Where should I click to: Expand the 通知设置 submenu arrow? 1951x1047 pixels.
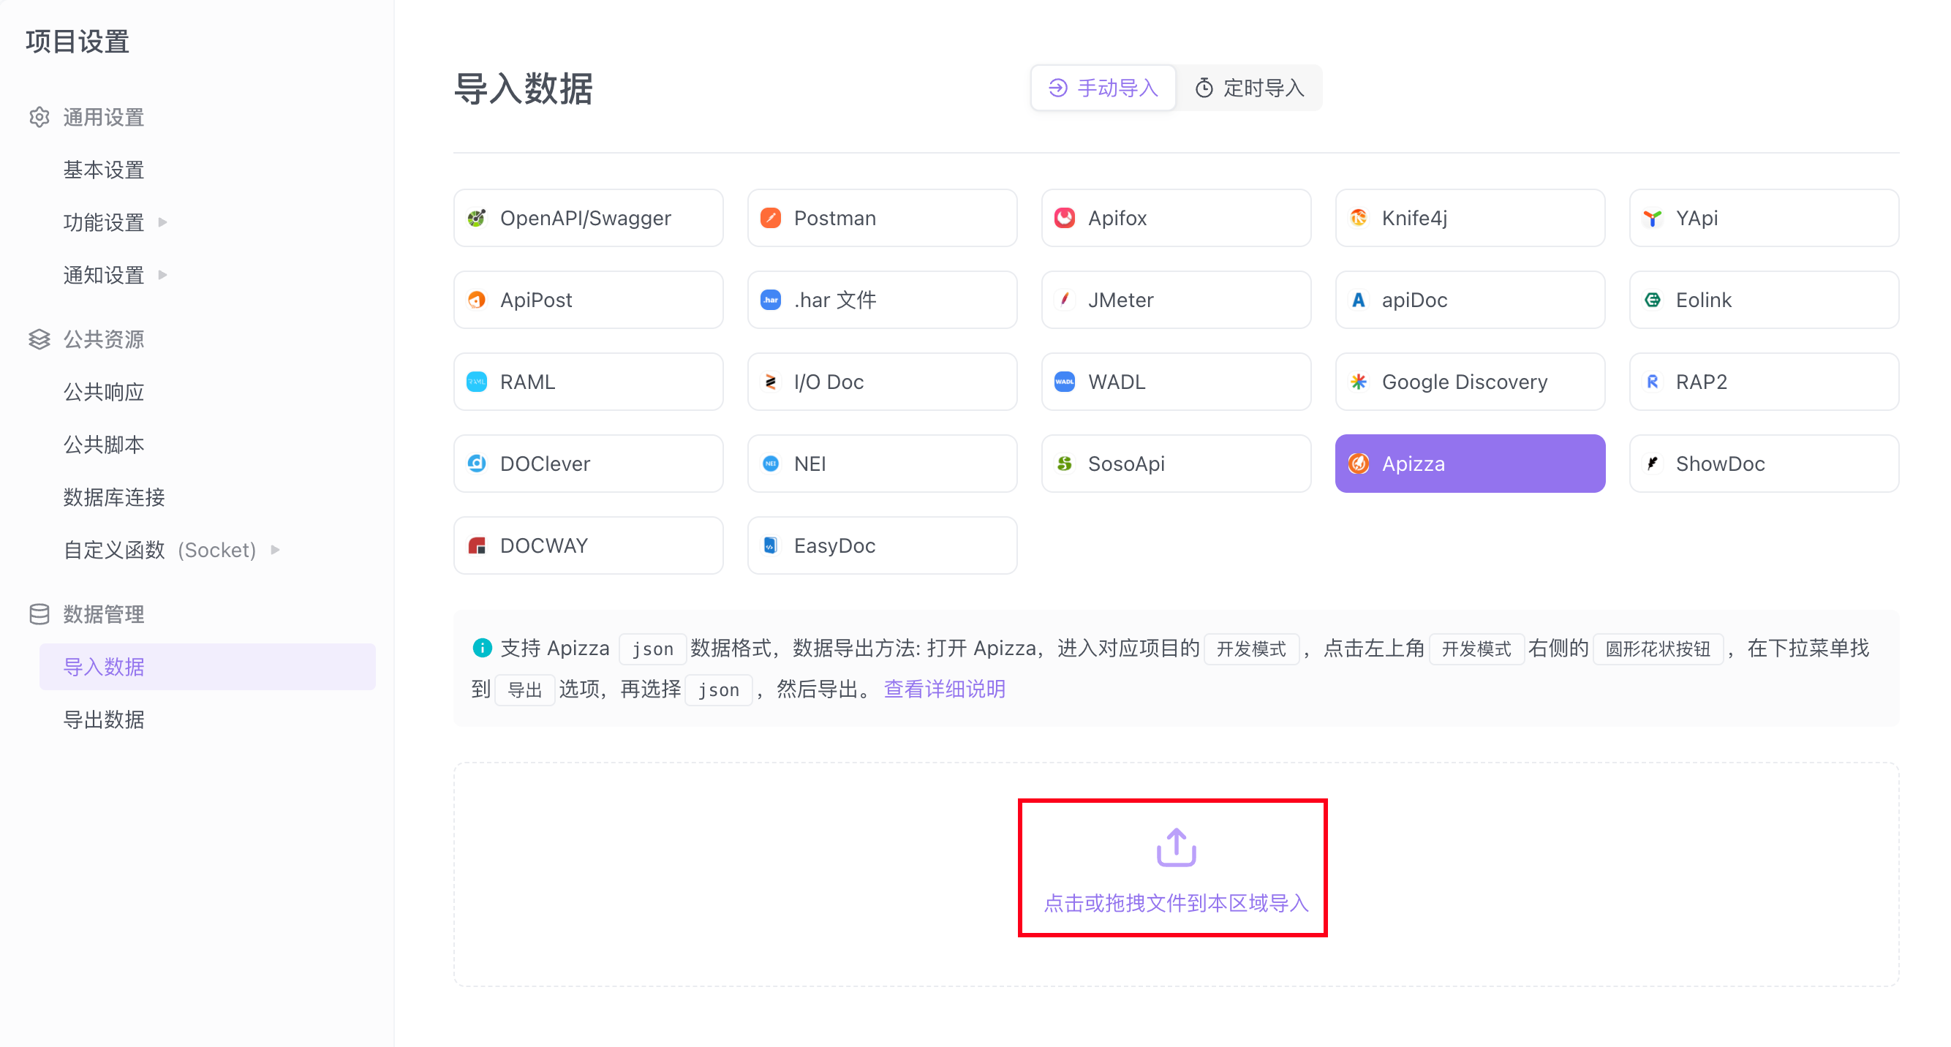(x=163, y=275)
